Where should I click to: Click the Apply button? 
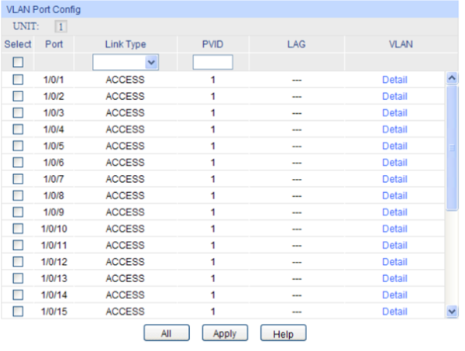pyautogui.click(x=225, y=333)
